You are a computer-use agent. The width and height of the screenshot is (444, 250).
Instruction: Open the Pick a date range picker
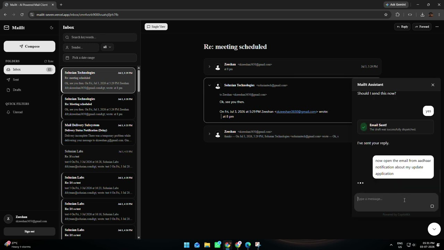click(x=100, y=58)
